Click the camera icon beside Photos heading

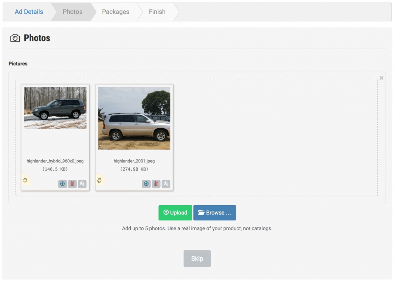(x=15, y=38)
